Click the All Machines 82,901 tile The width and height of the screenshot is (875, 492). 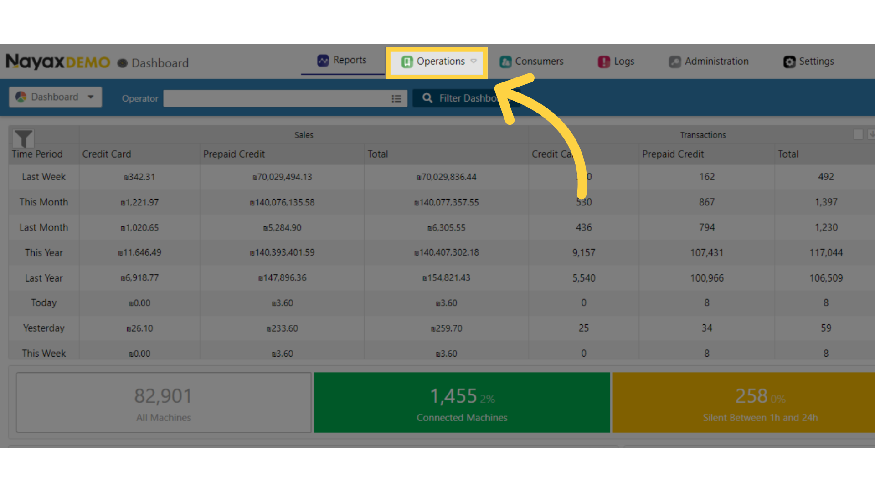pyautogui.click(x=164, y=403)
